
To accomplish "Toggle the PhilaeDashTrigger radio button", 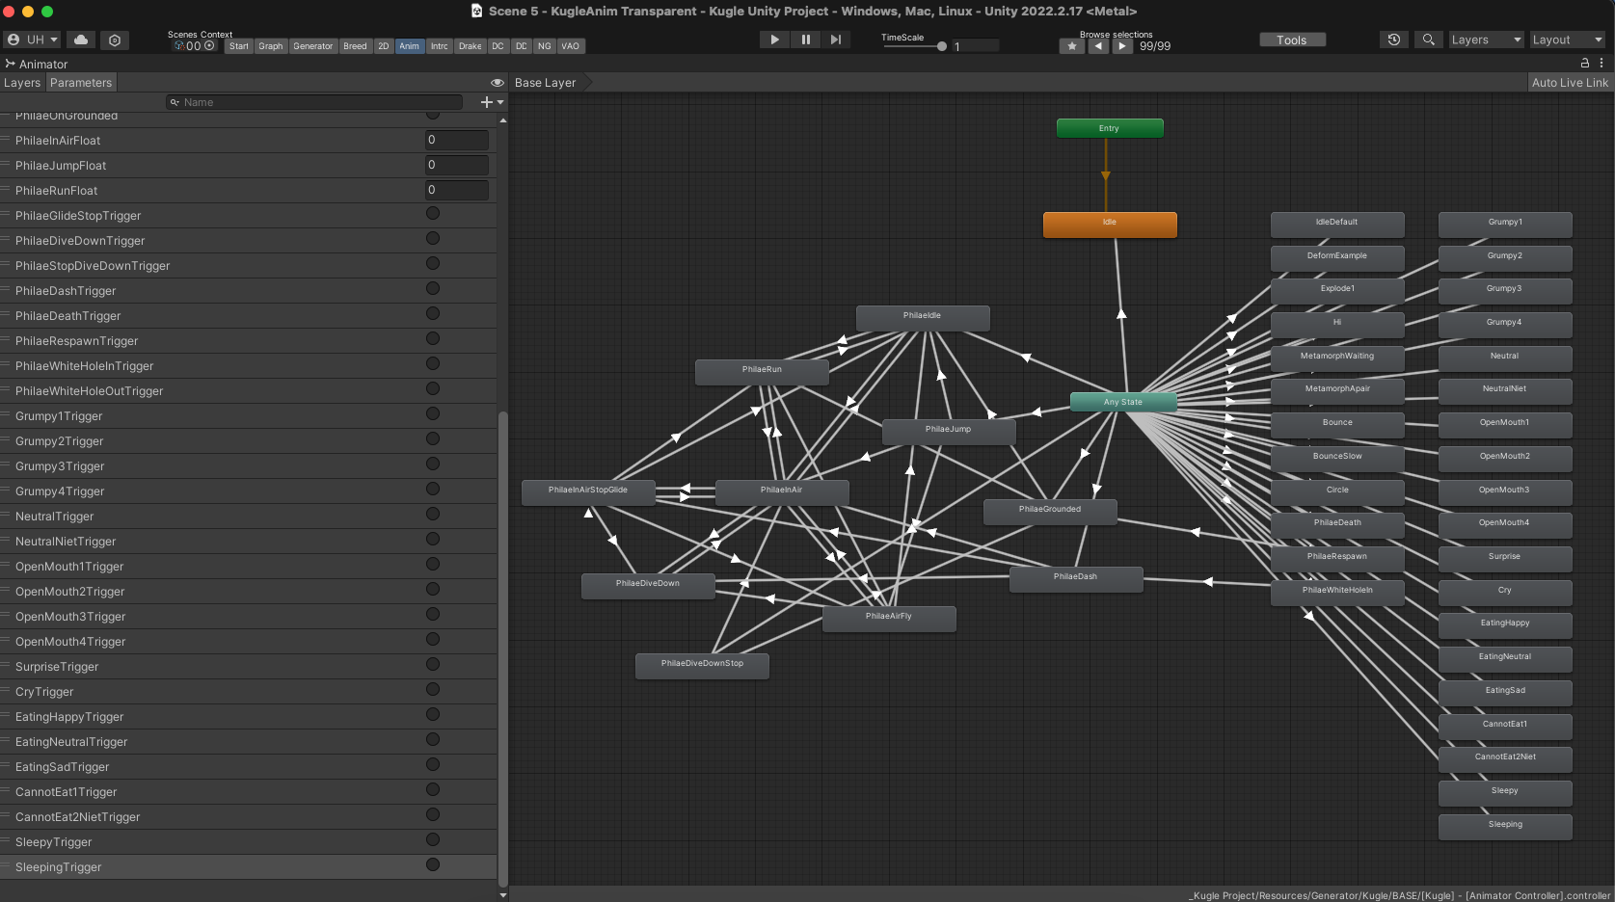I will pos(433,289).
